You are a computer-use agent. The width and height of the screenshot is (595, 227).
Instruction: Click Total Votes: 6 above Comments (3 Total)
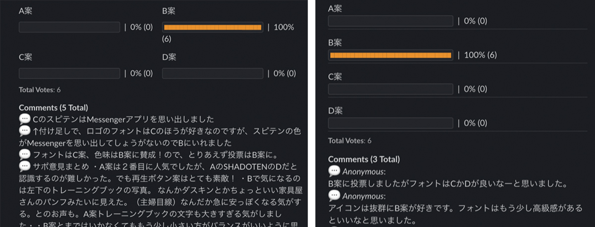(x=350, y=140)
